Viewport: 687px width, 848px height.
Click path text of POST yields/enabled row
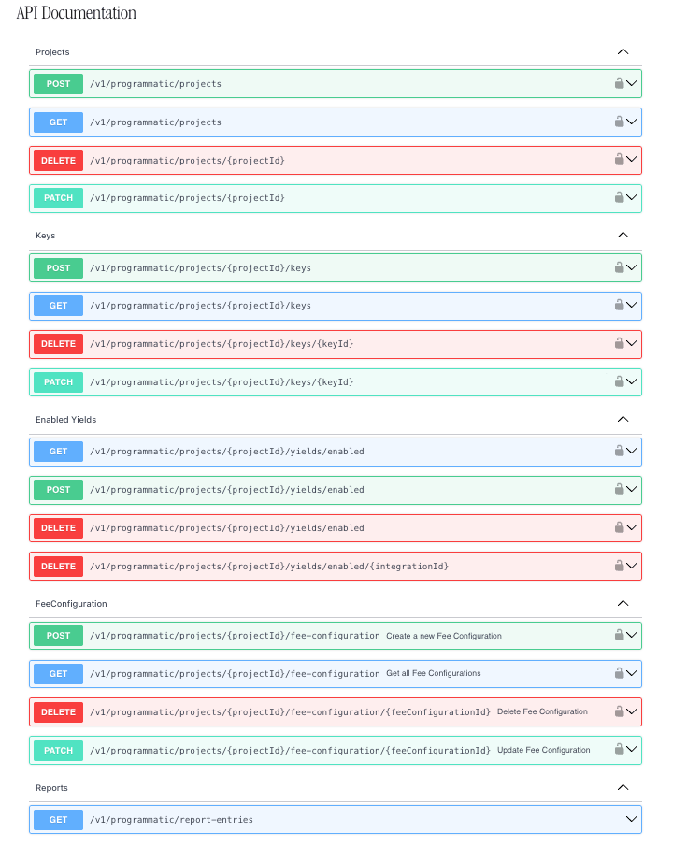pos(227,490)
